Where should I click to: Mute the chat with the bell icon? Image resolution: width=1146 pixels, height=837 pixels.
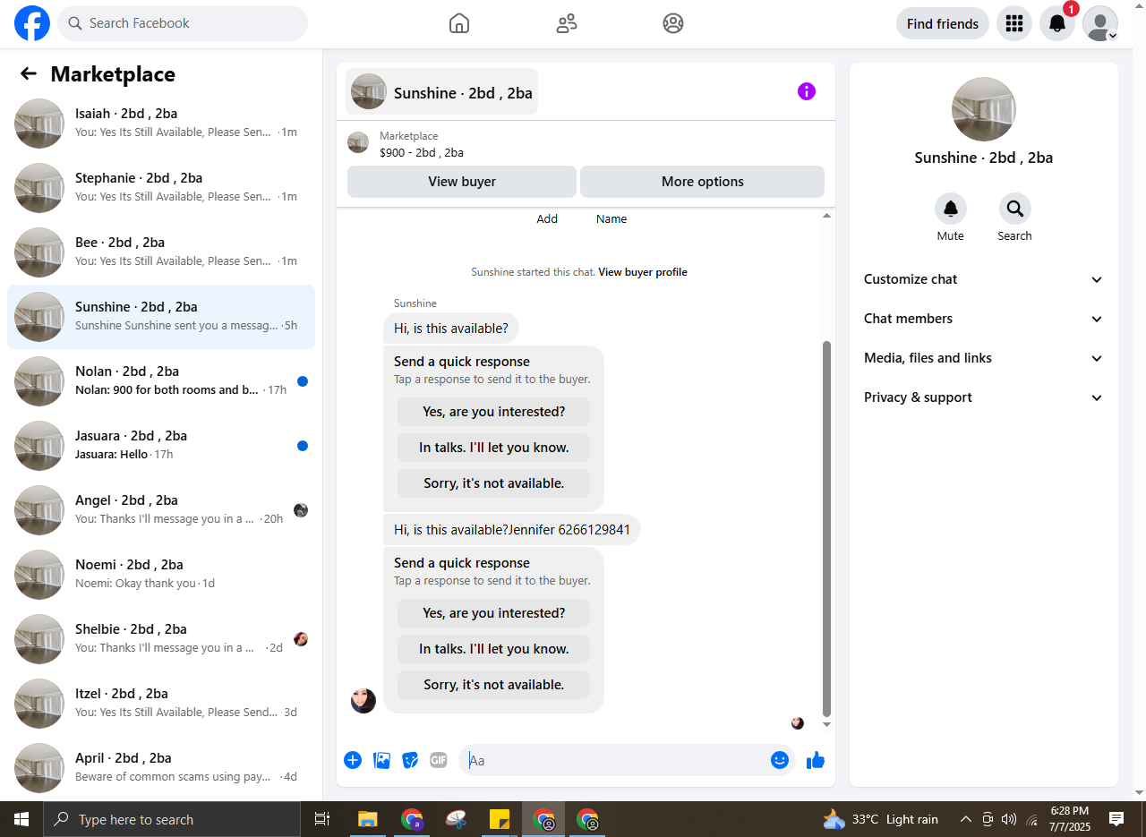[951, 209]
